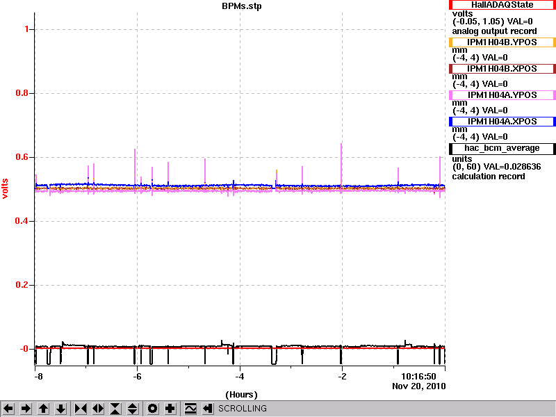Viewport: 556px width, 417px height.
Task: Click the (-0.05, 1.05) VAL=0 range text
Action: pyautogui.click(x=493, y=22)
